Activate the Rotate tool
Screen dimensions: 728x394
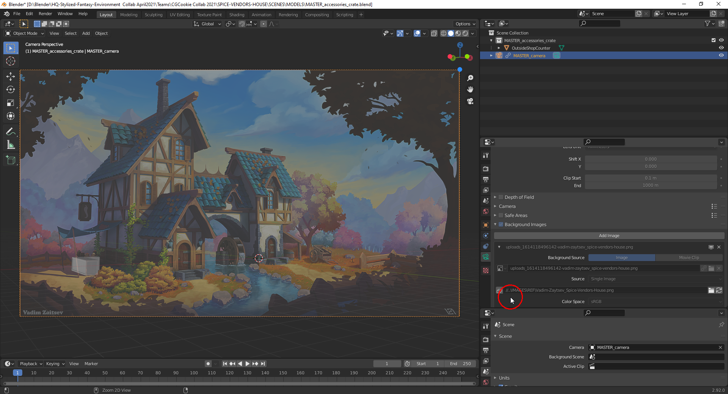11,90
